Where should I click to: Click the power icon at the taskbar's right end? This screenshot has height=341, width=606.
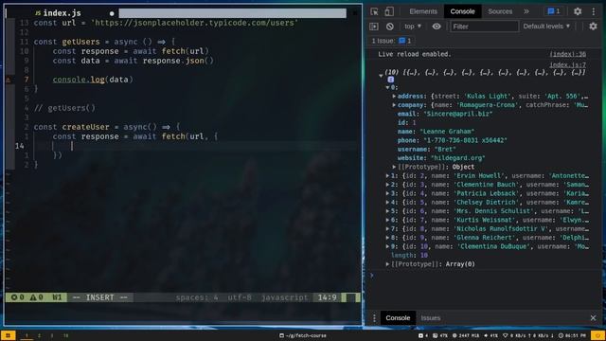coord(598,335)
